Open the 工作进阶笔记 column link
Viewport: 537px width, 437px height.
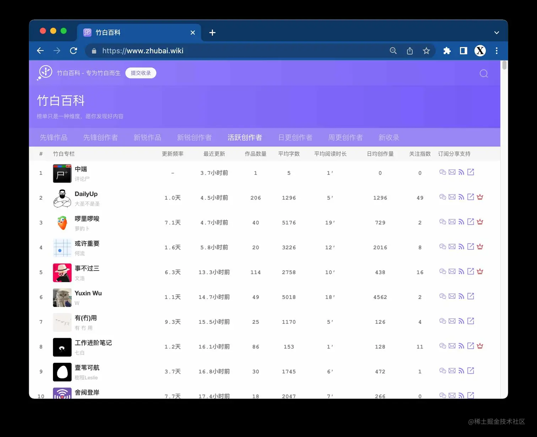pos(93,343)
